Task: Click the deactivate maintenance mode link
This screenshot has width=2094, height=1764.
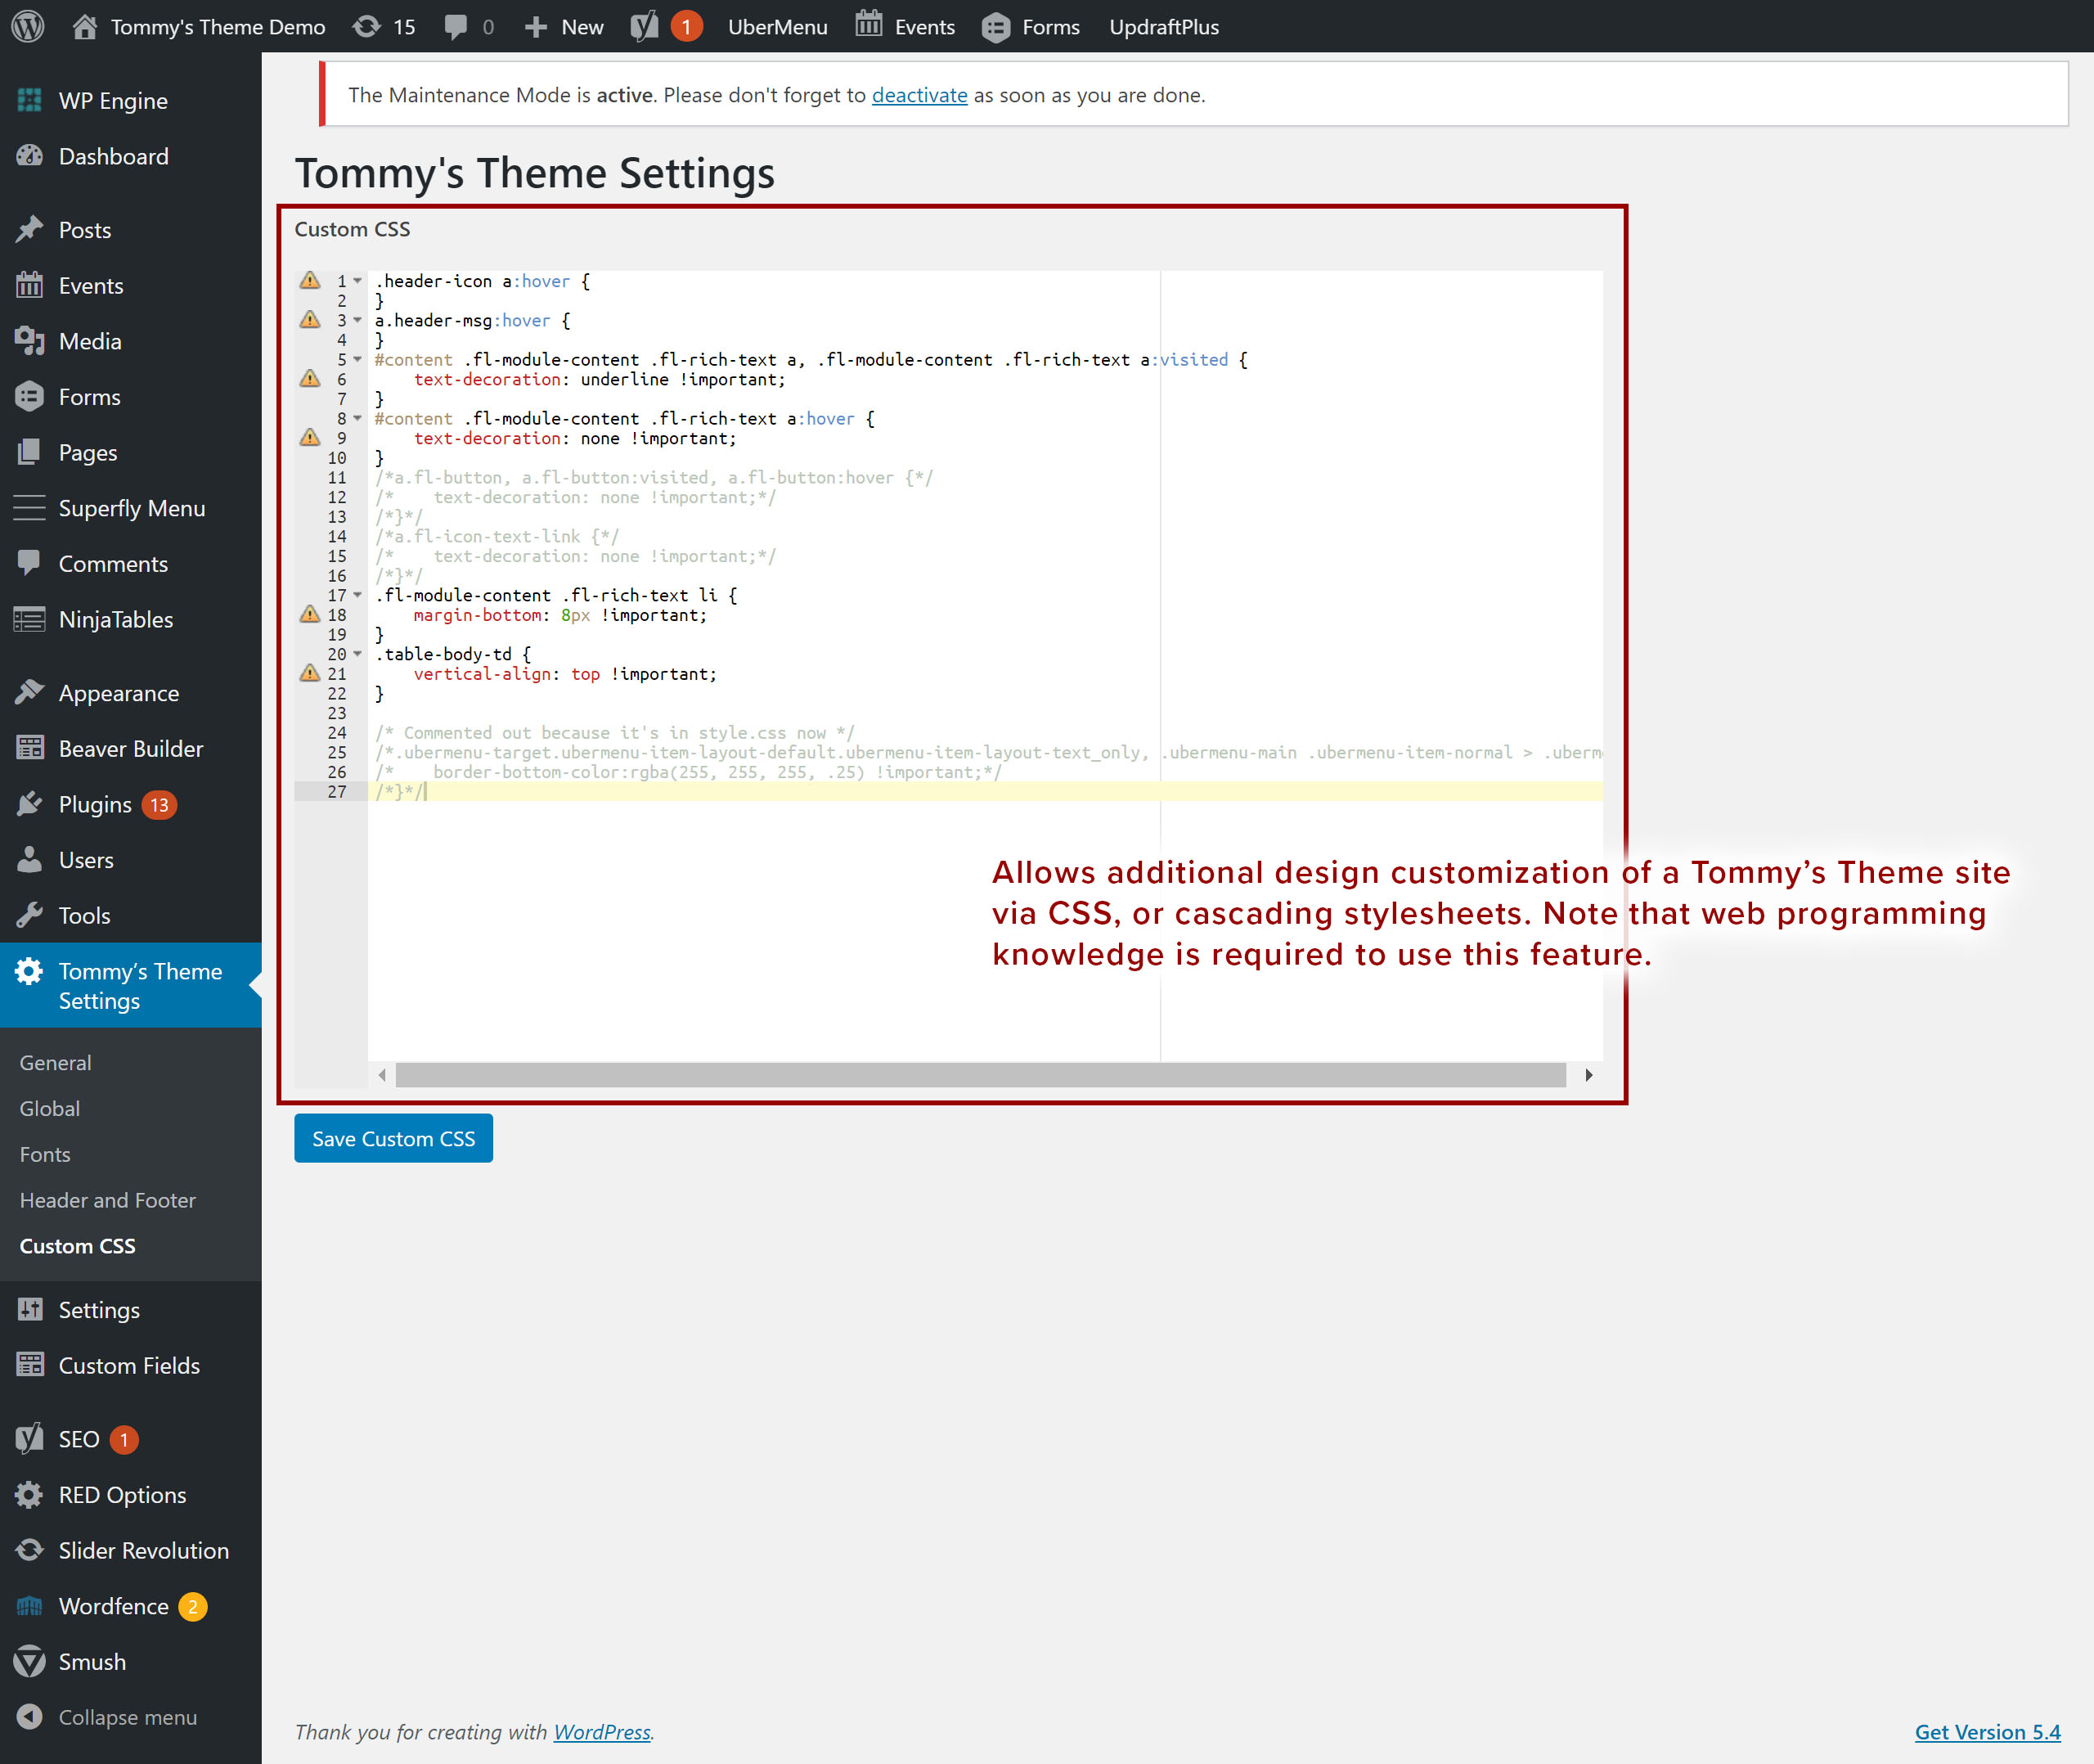Action: 919,95
